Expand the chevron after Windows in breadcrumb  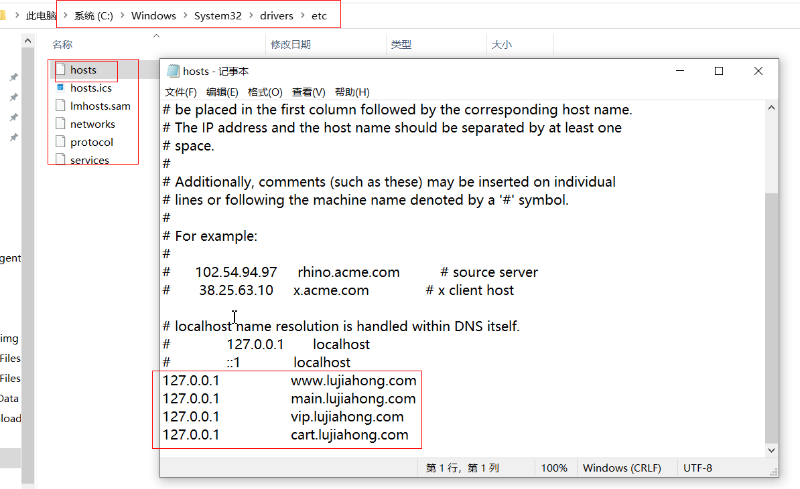[186, 15]
